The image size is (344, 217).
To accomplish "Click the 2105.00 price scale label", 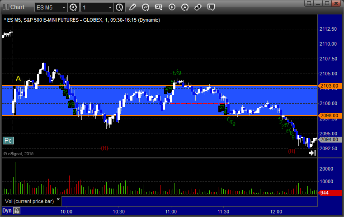I will [x=328, y=74].
